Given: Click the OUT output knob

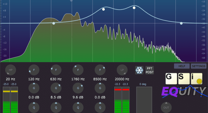Looking at the screenshot, I should [166, 107].
